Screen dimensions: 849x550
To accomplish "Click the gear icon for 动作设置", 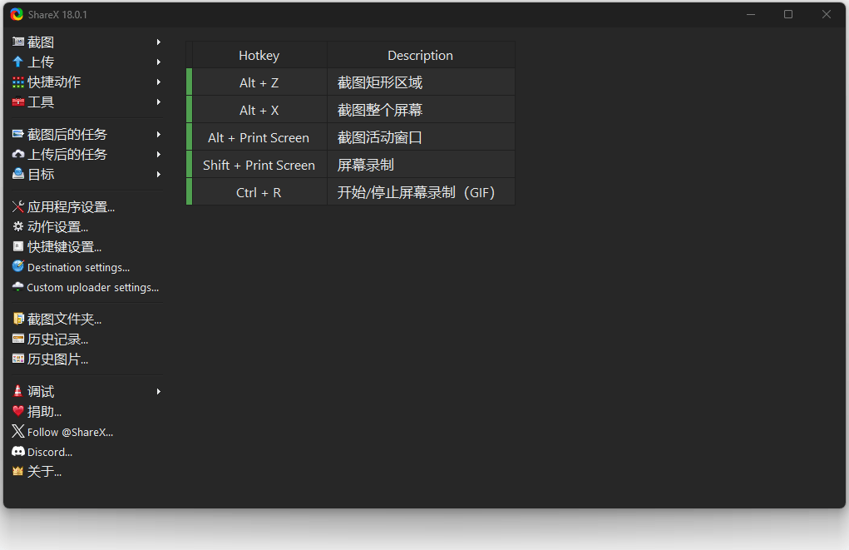I will pos(17,226).
